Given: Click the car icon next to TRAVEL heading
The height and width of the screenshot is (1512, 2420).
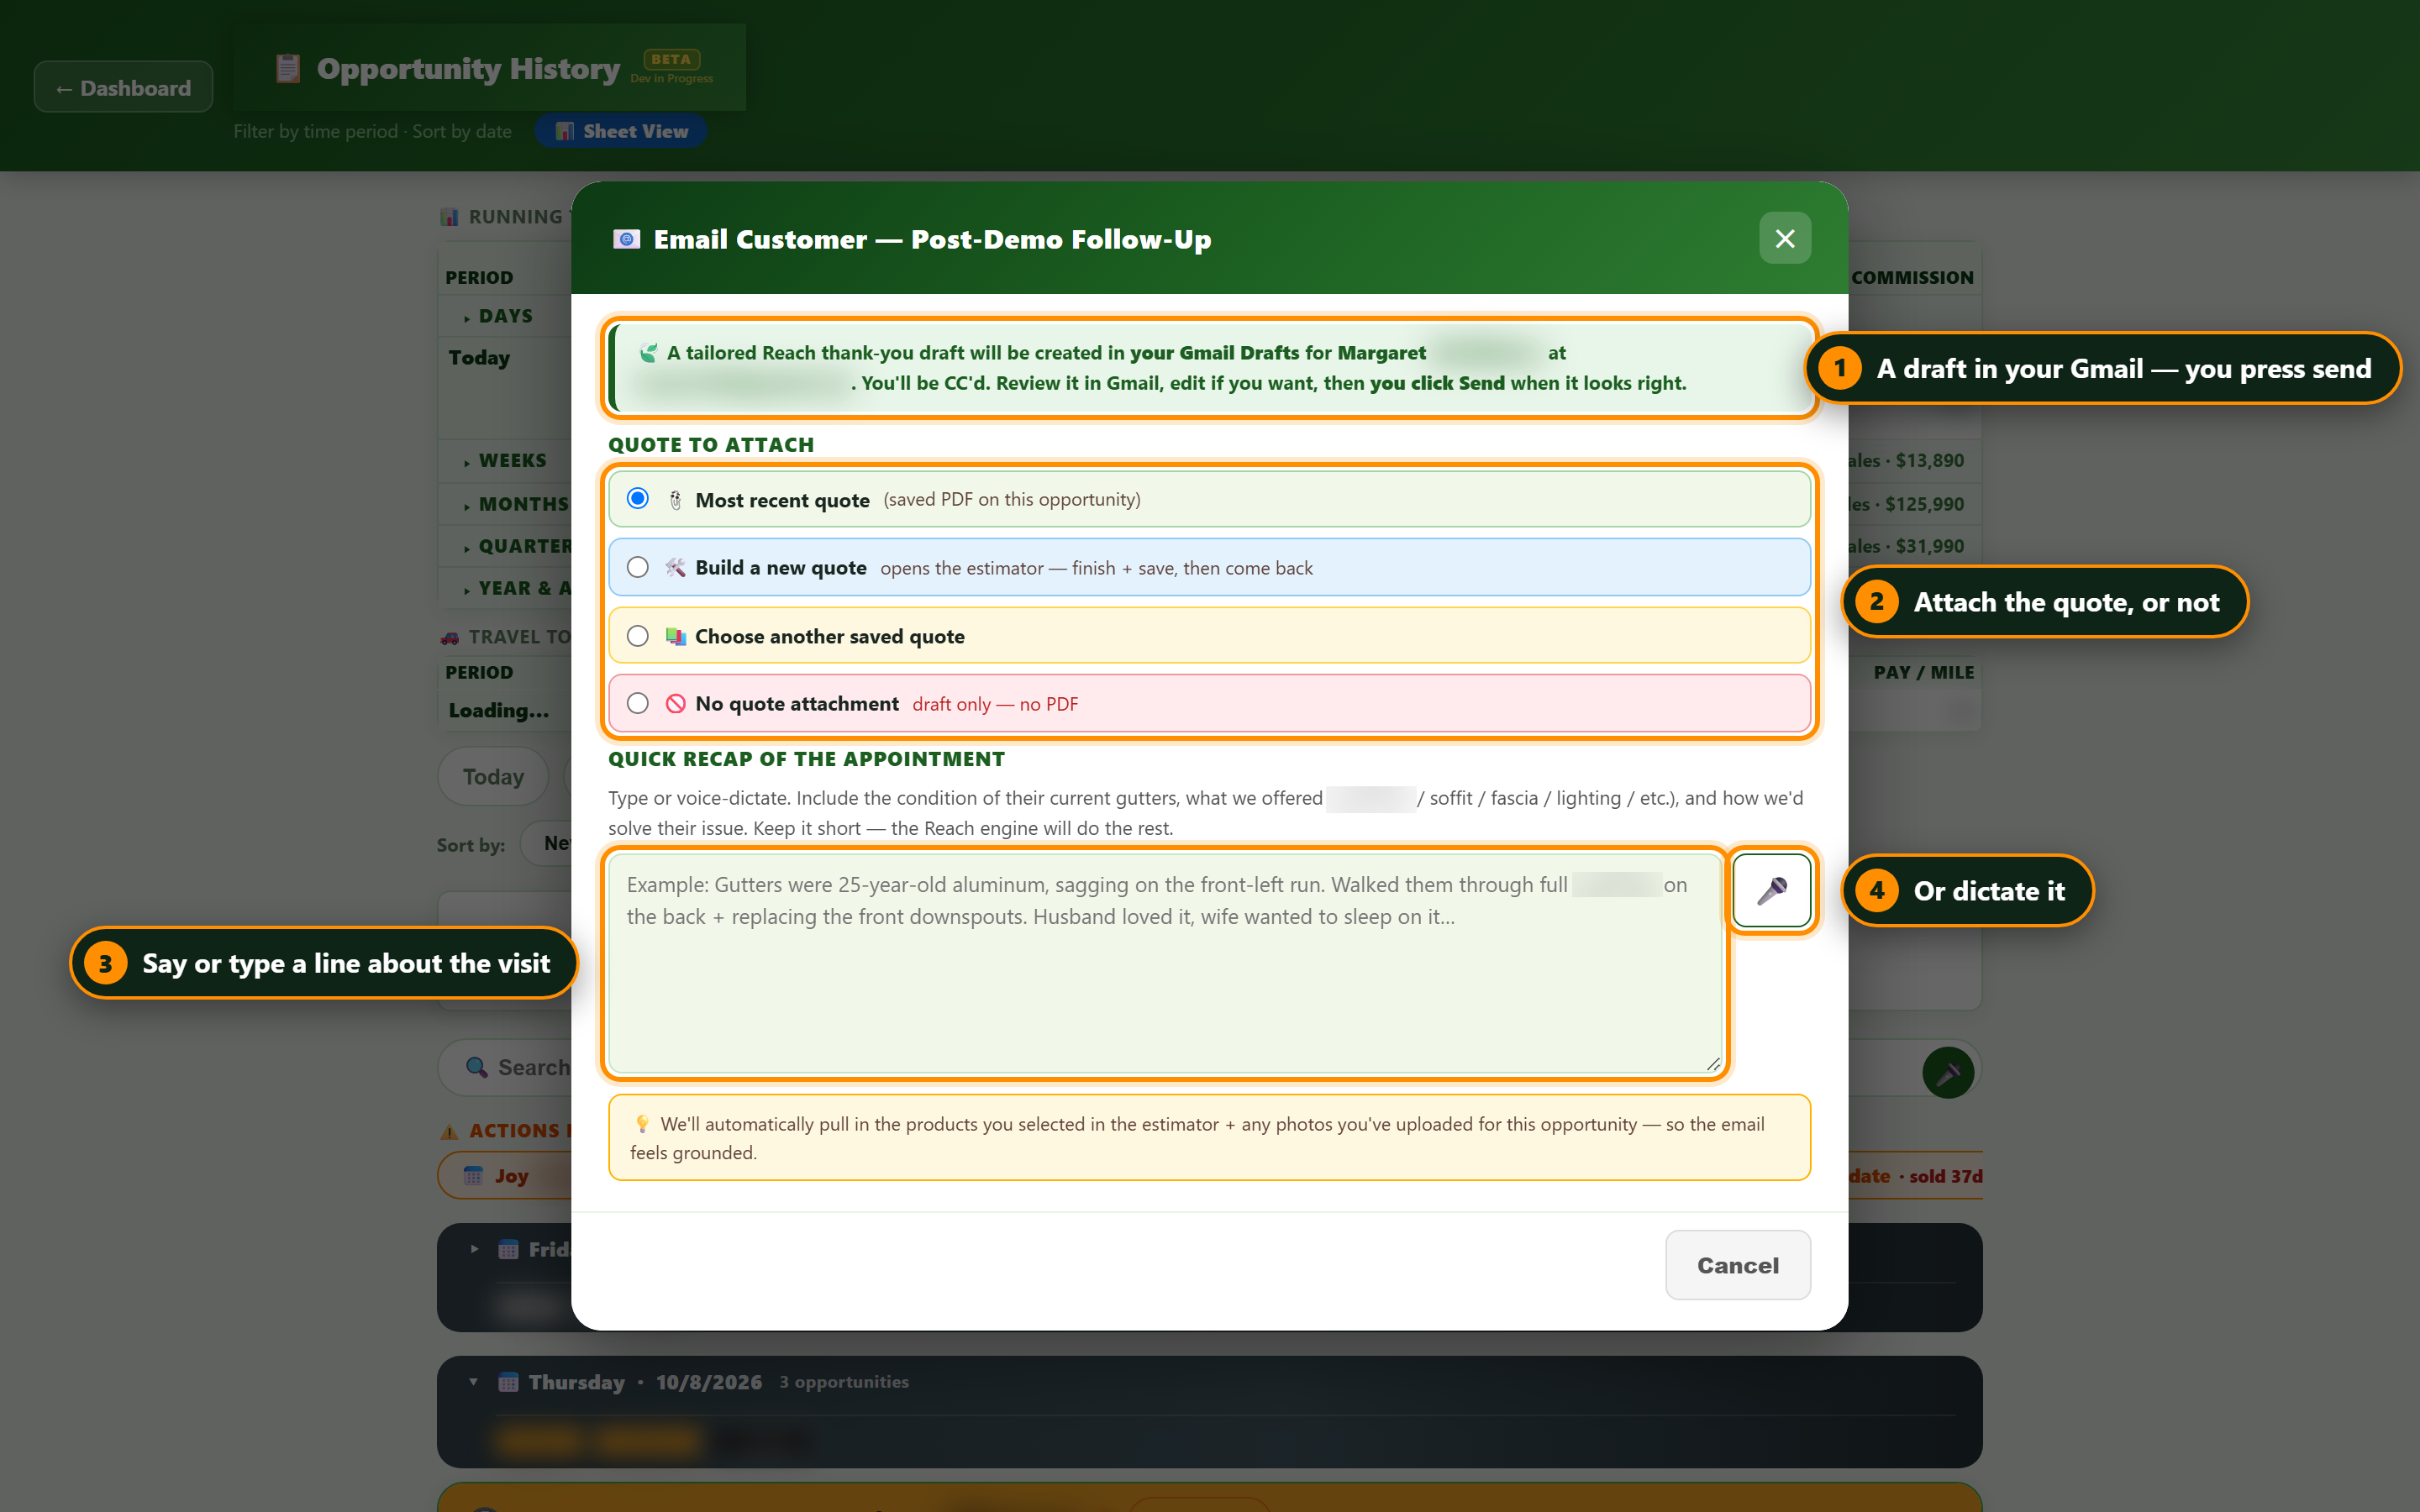Looking at the screenshot, I should tap(450, 637).
